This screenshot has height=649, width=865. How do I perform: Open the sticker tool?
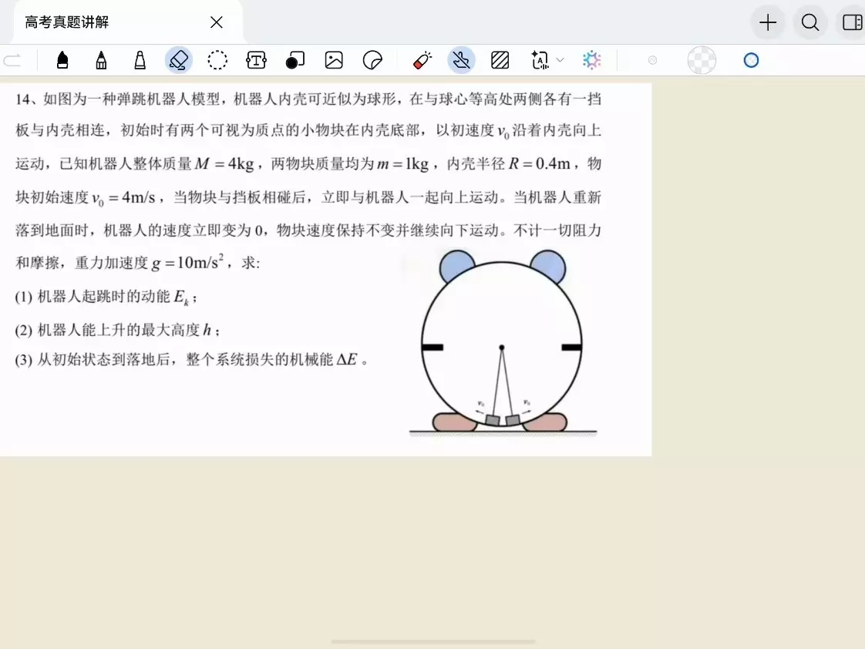click(373, 60)
